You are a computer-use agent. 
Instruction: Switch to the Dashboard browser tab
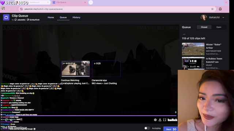click(34, 3)
